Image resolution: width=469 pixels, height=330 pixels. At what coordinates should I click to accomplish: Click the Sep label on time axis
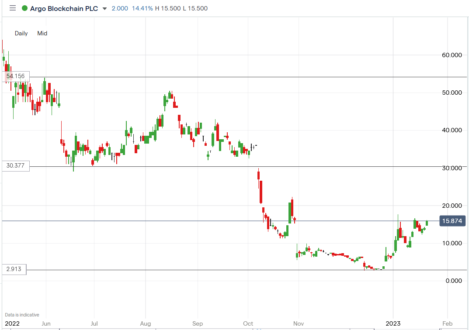(x=198, y=324)
